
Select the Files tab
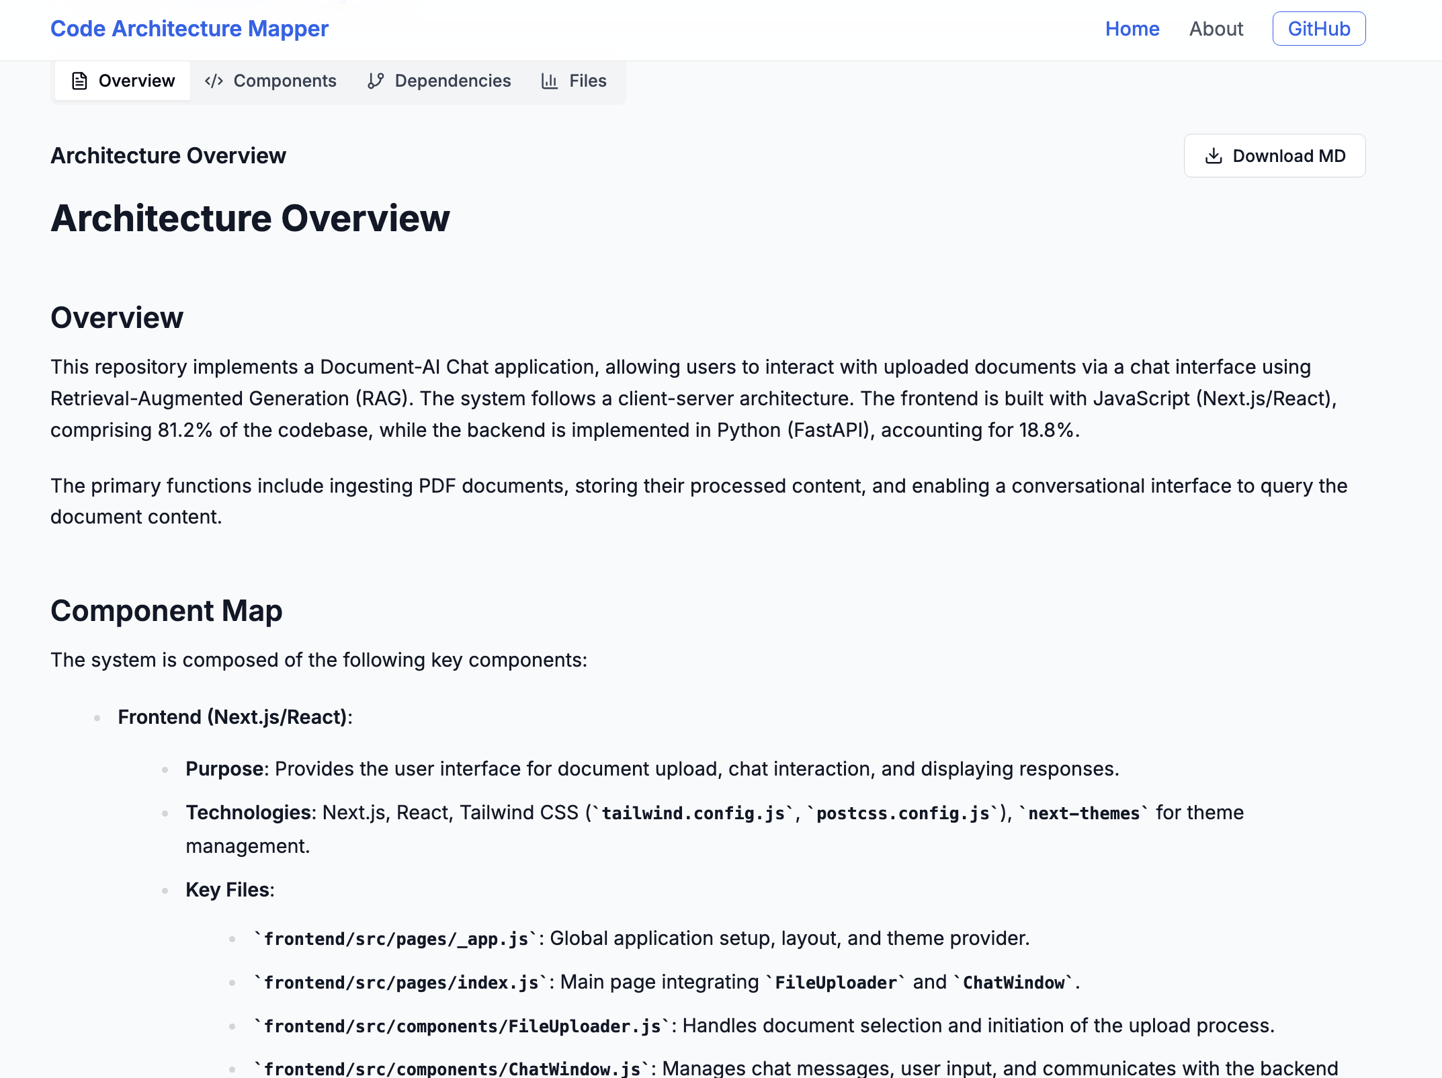click(x=587, y=81)
